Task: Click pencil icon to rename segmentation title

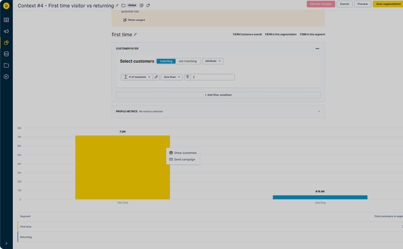Action: 117,6
